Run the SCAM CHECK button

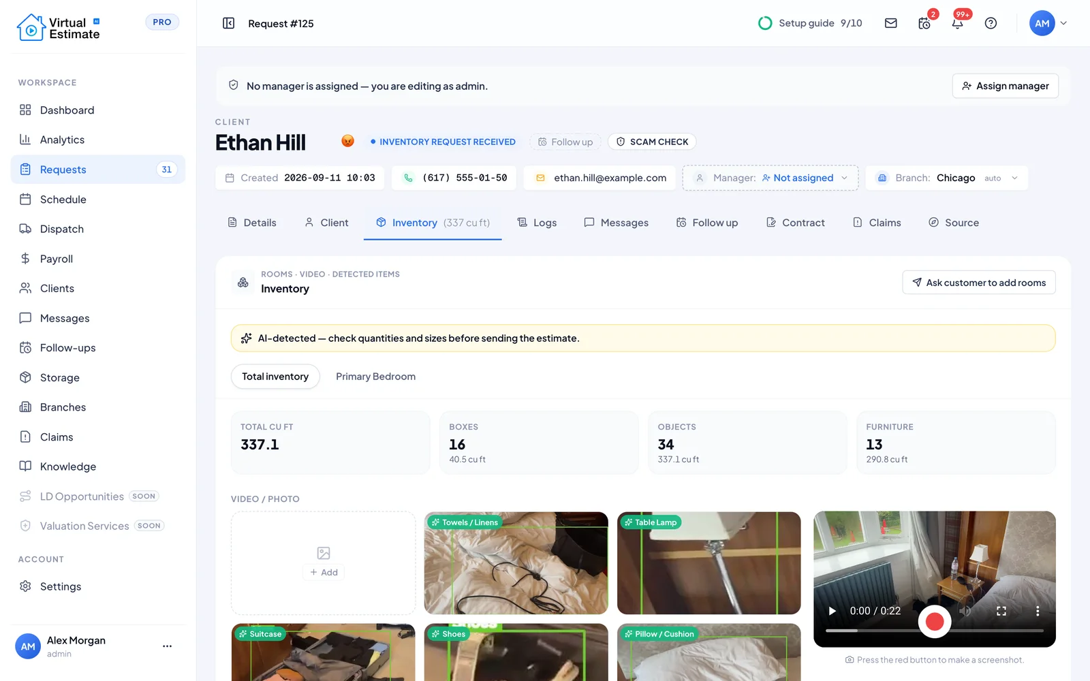click(x=652, y=142)
